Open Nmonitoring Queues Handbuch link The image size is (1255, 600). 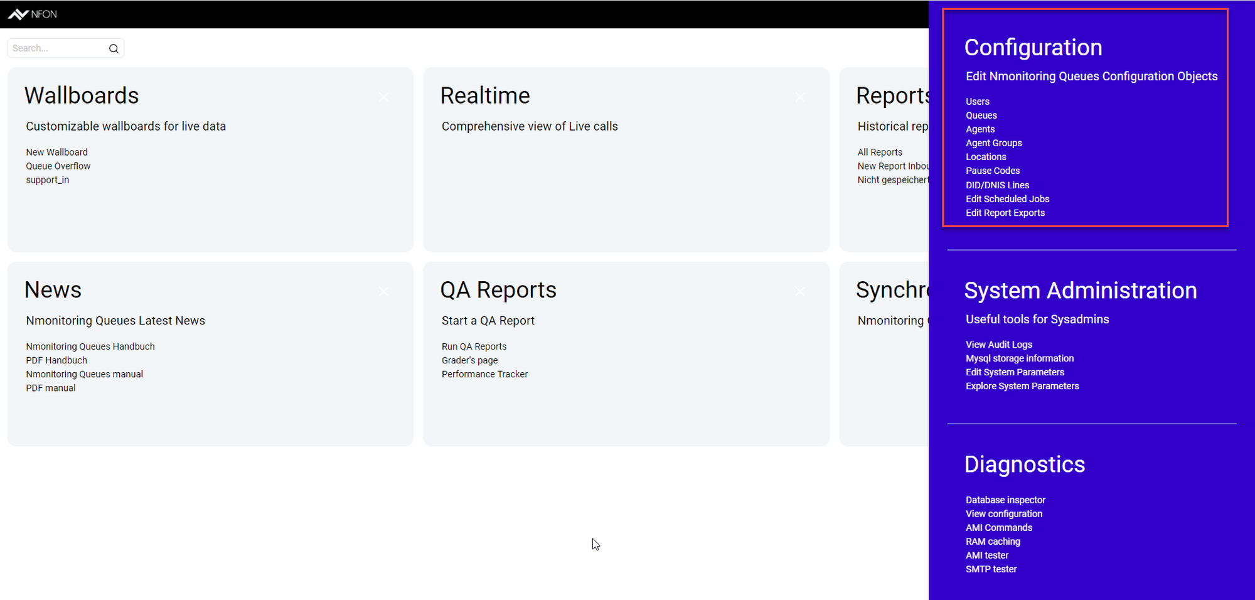pos(90,346)
